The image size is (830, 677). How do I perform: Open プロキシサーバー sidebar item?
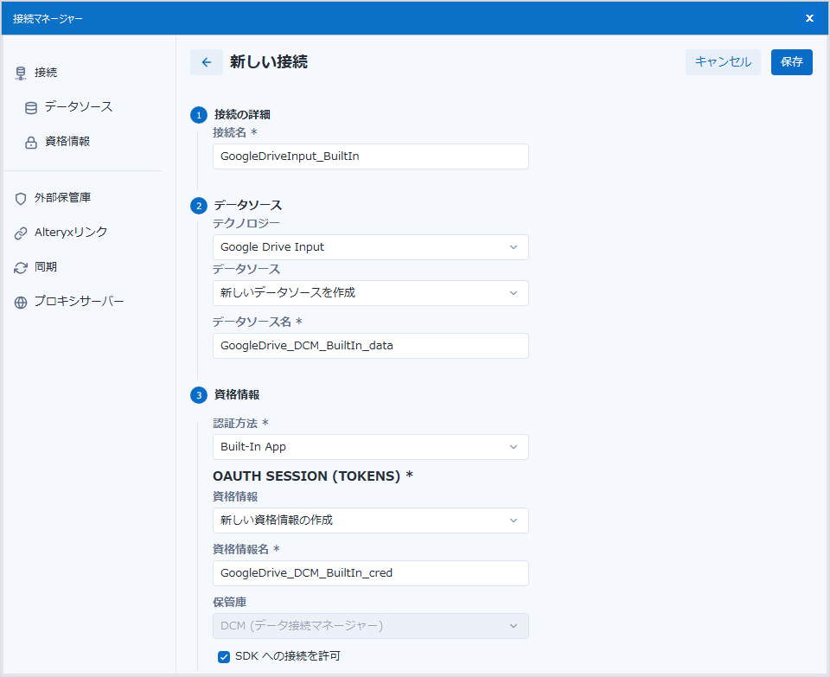point(79,302)
